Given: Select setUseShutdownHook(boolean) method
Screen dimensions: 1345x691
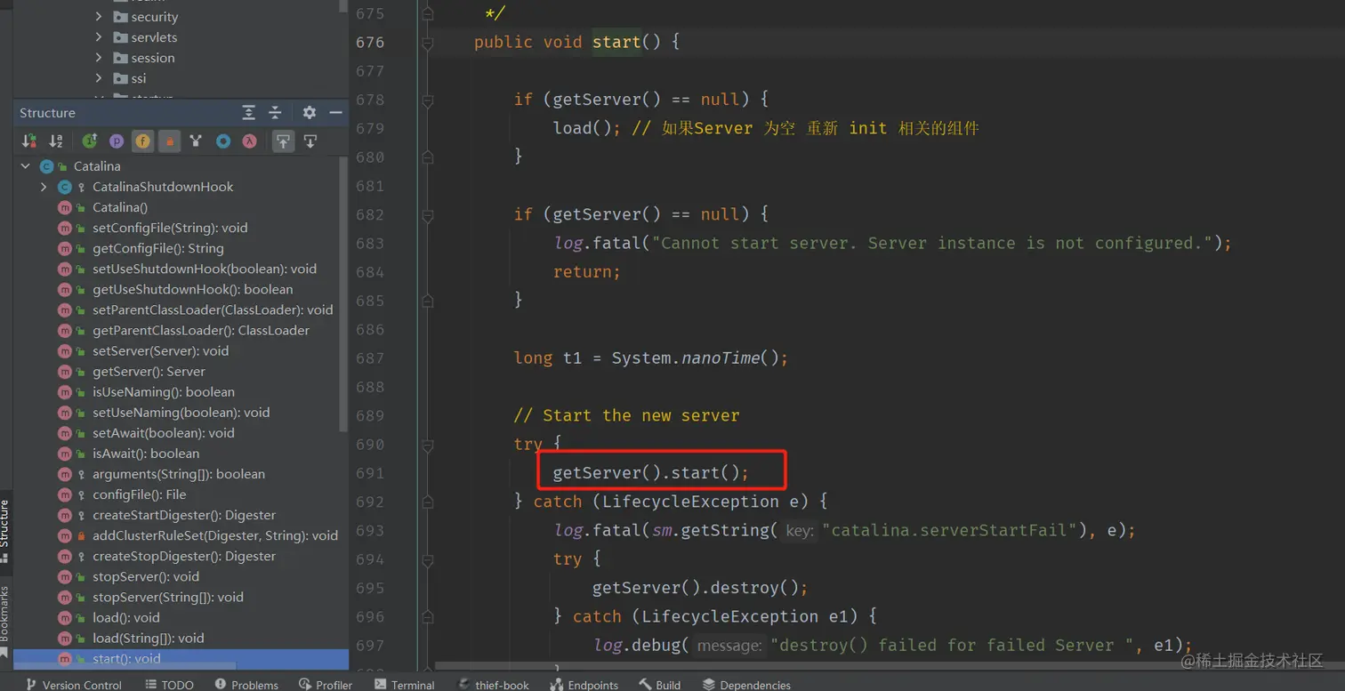Looking at the screenshot, I should click(205, 269).
